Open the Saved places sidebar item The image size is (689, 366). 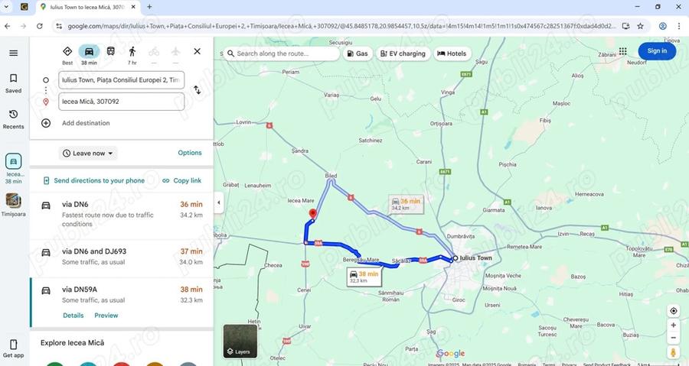click(x=13, y=83)
